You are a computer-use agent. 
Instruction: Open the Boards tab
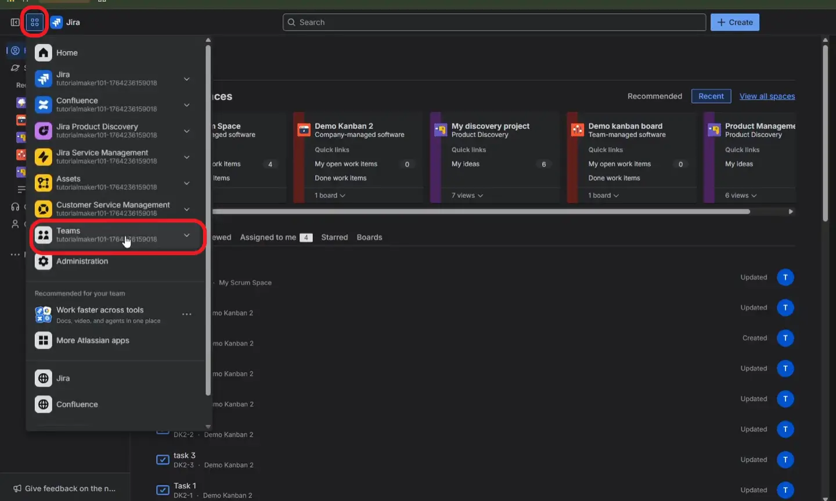click(x=370, y=237)
